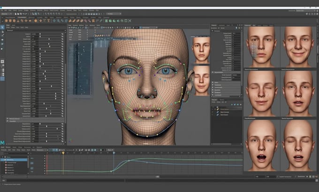This screenshot has width=319, height=192.
Task: Click the Maya M logo at bottom left
Action: tap(2, 143)
